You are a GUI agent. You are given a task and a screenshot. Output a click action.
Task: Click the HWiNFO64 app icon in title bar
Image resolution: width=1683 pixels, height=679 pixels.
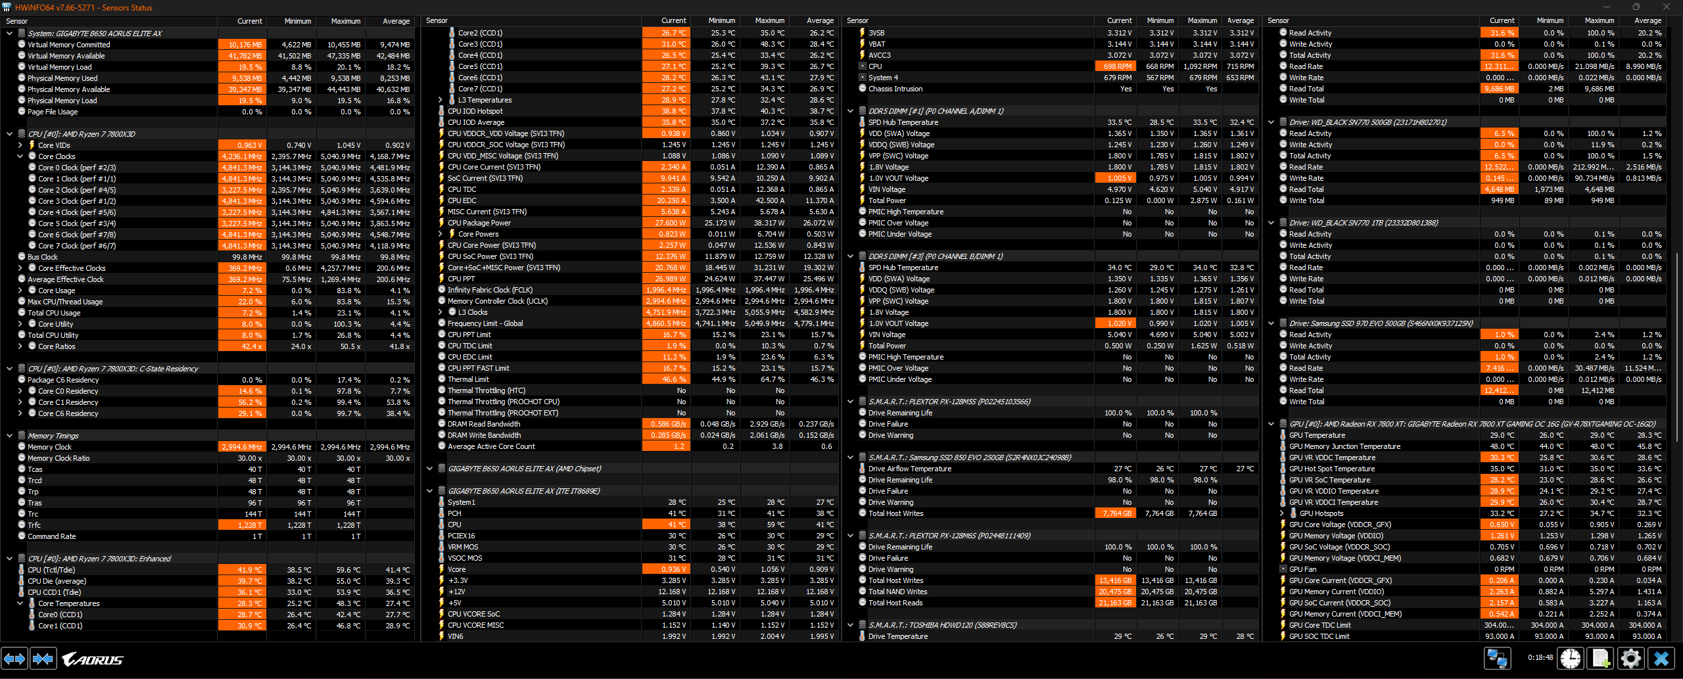click(7, 7)
